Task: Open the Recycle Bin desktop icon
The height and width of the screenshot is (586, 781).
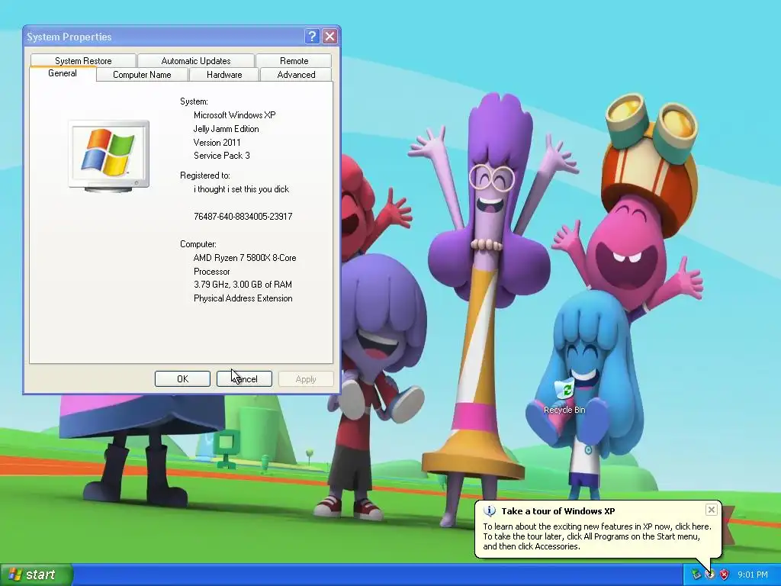Action: tap(564, 396)
